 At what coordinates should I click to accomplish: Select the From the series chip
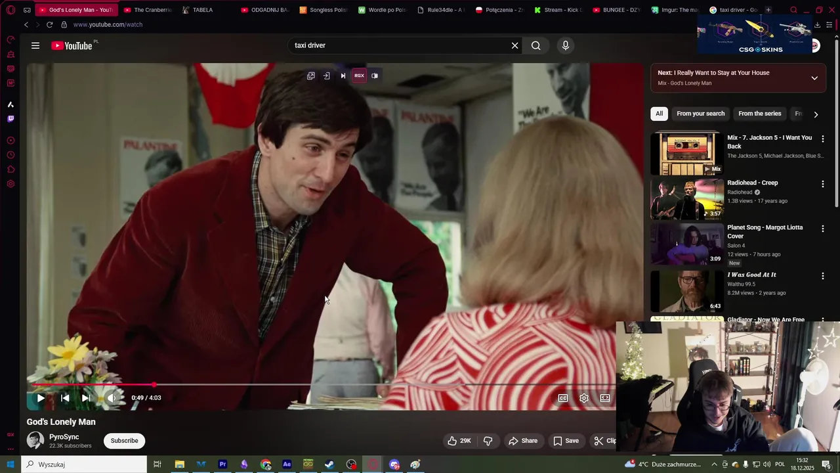click(x=759, y=114)
